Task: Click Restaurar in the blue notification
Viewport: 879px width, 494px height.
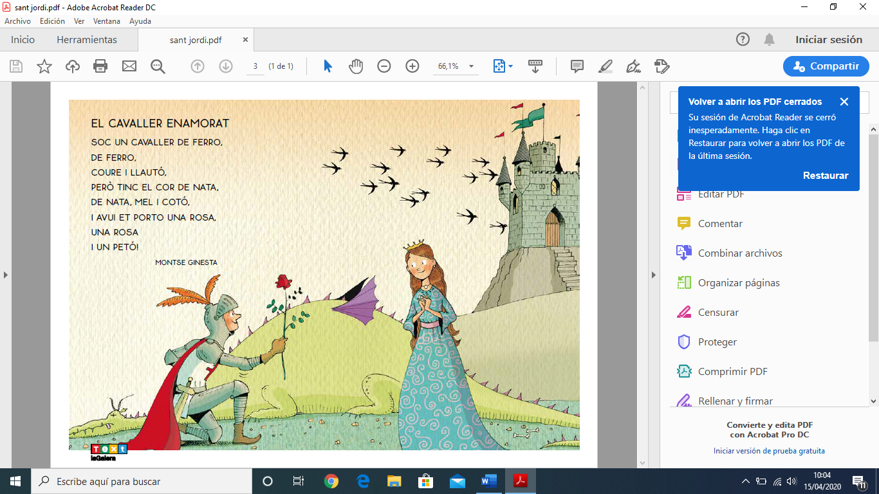Action: (x=826, y=176)
